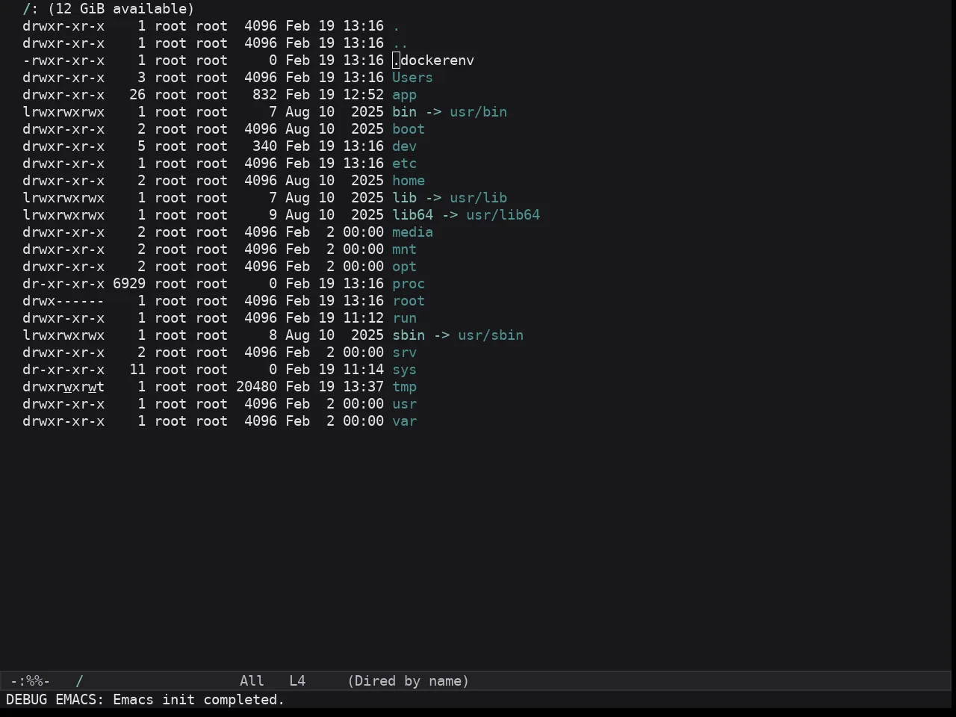This screenshot has width=956, height=717.
Task: Open the root directory entry
Action: click(x=409, y=301)
